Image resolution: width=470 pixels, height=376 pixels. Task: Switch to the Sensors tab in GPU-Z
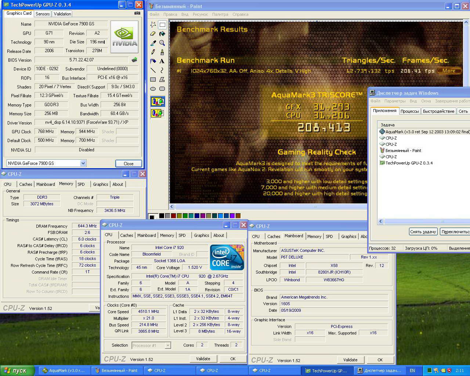[43, 14]
